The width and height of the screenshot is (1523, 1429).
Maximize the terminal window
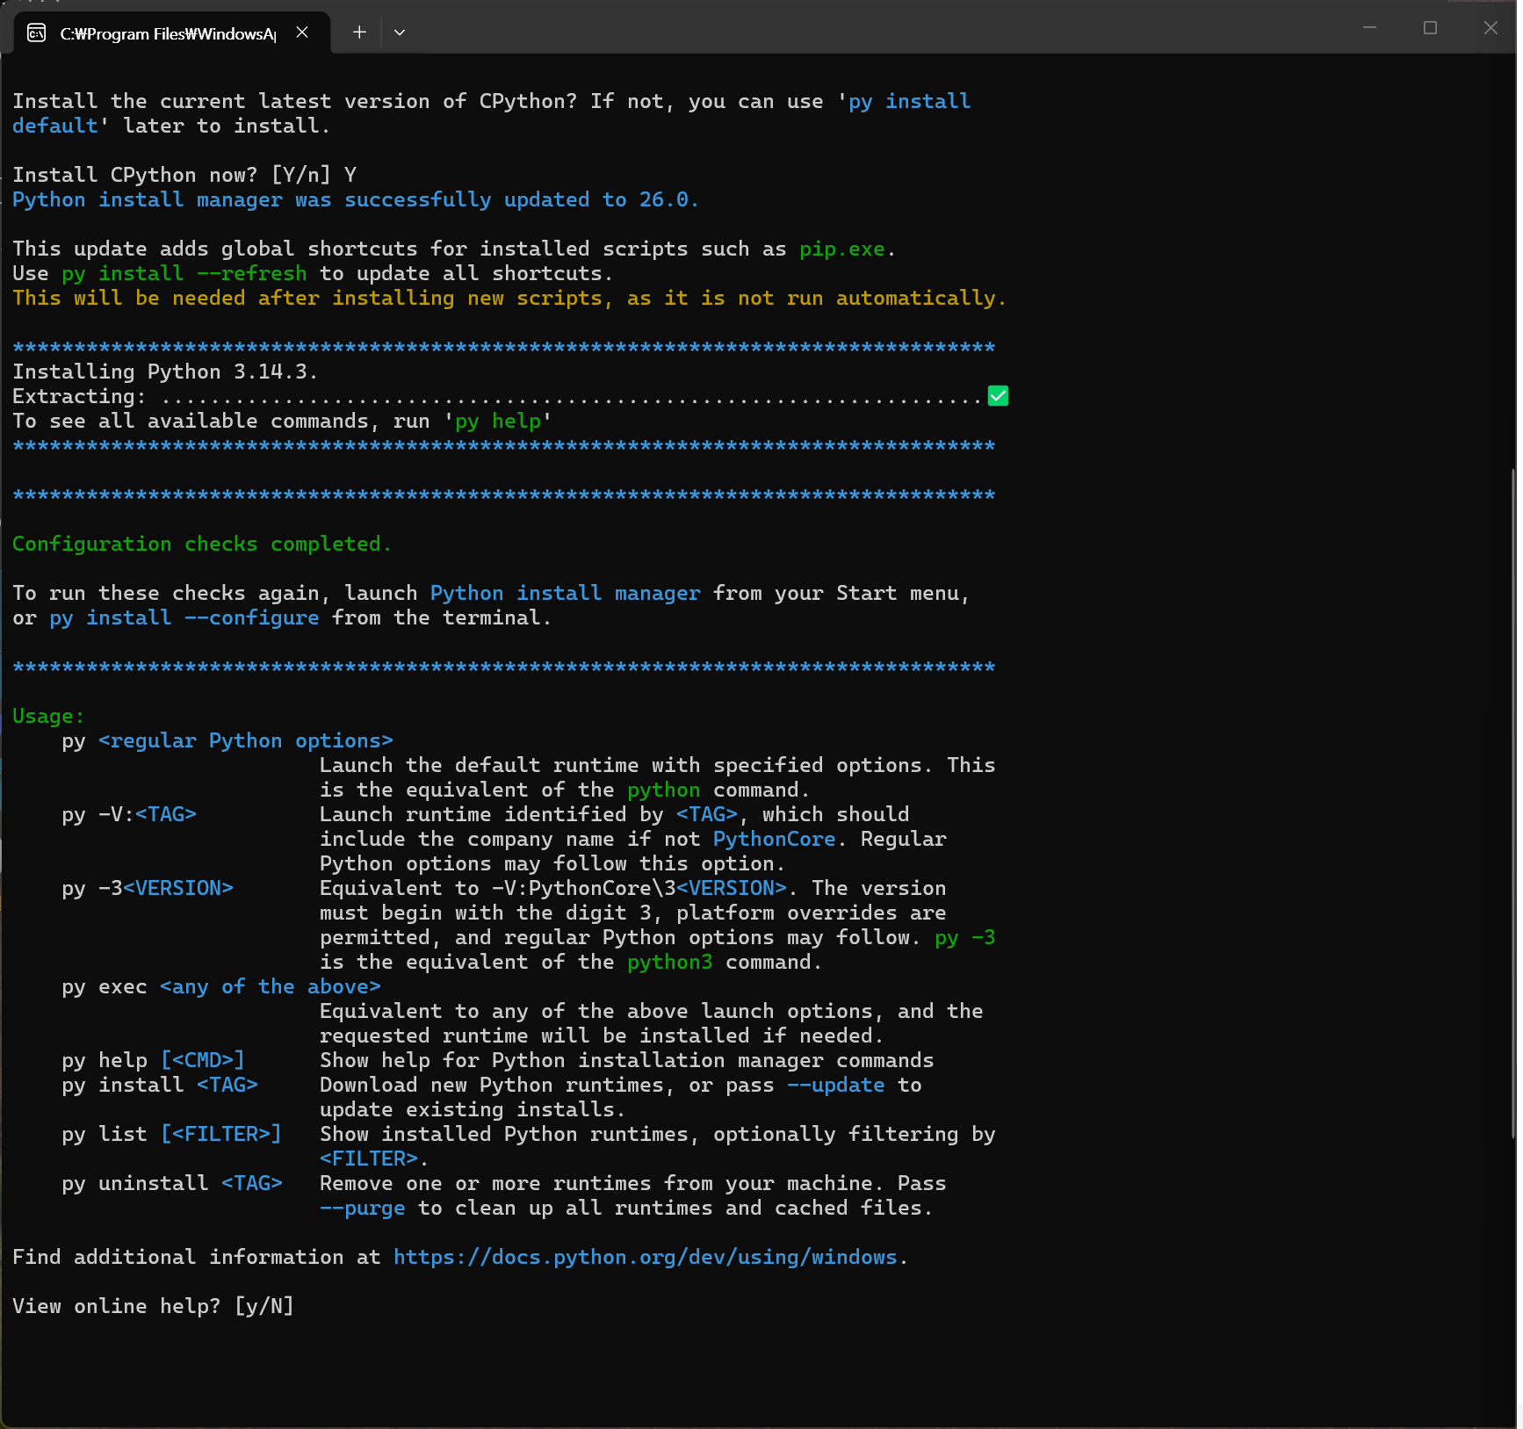point(1430,28)
